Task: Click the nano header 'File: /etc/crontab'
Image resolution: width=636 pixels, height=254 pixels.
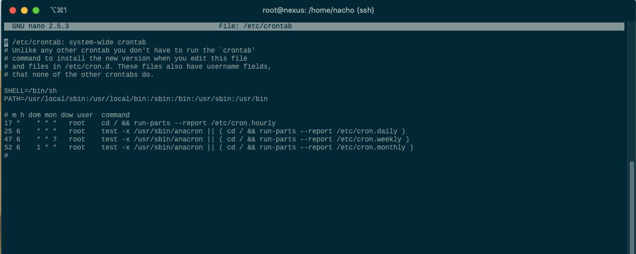Action: 255,27
